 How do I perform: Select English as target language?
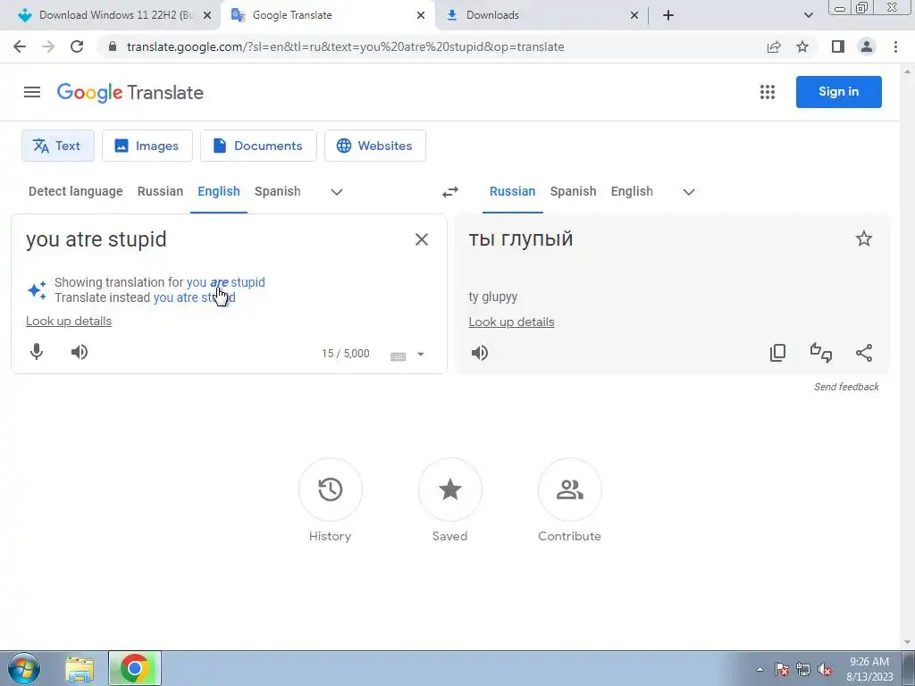pos(632,191)
